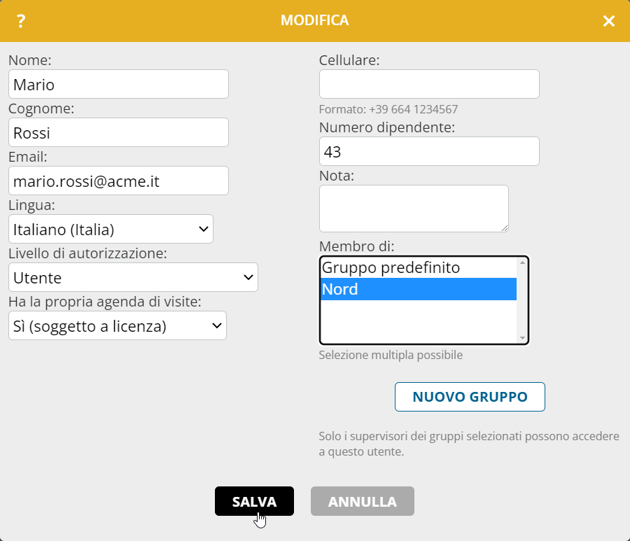Close the Modifica dialog with X
Image resolution: width=630 pixels, height=541 pixels.
click(x=609, y=21)
